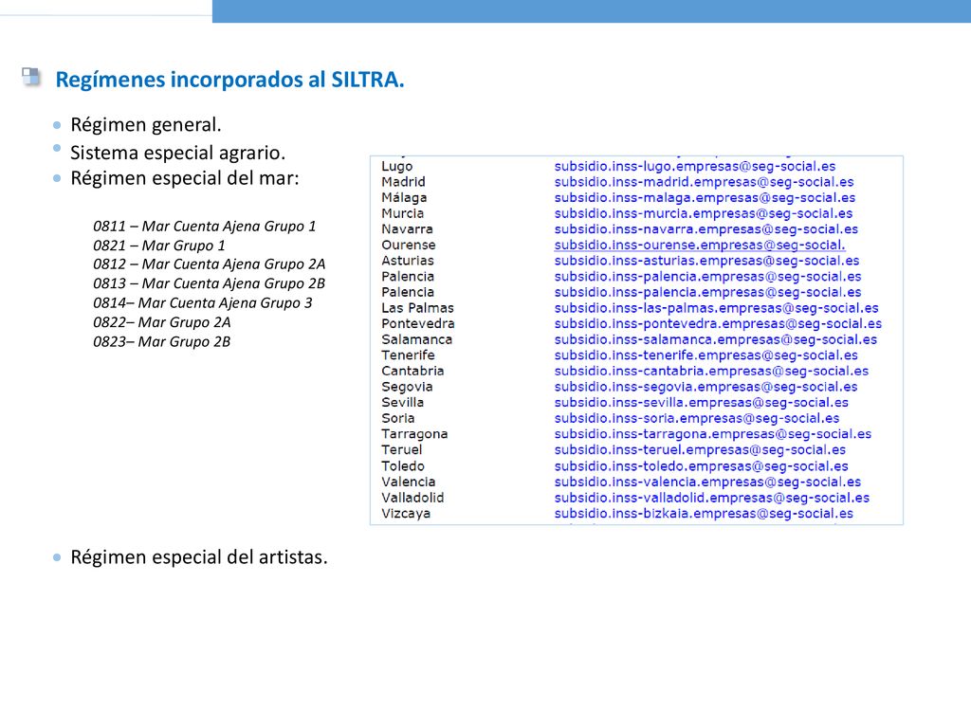971x728 pixels.
Task: Open the underlined subsidio.inss-ourense email link
Action: coord(700,246)
